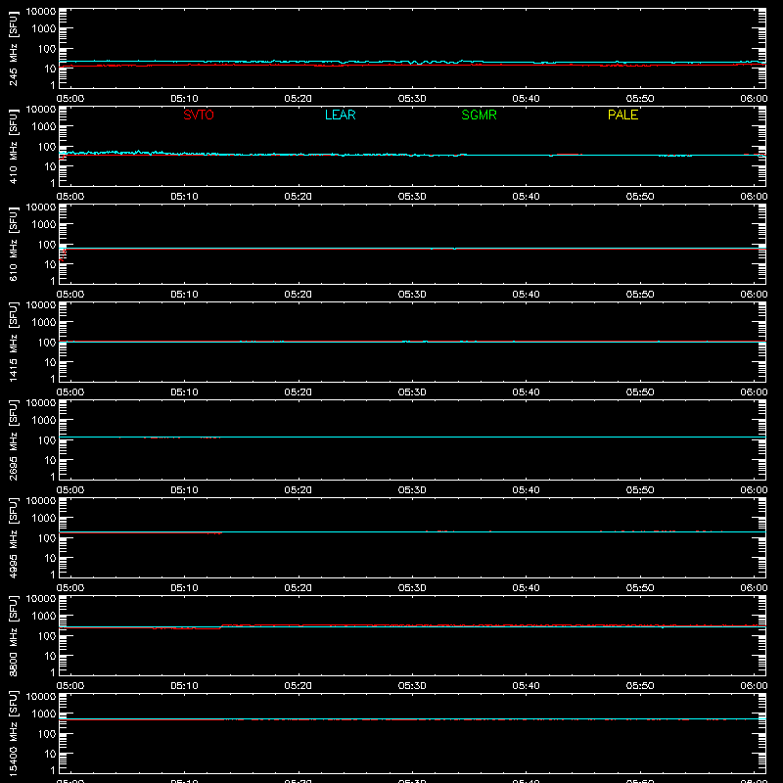Select the 15400 MHz [SFU] axis title
Image resolution: width=783 pixels, height=783 pixels.
pyautogui.click(x=13, y=733)
